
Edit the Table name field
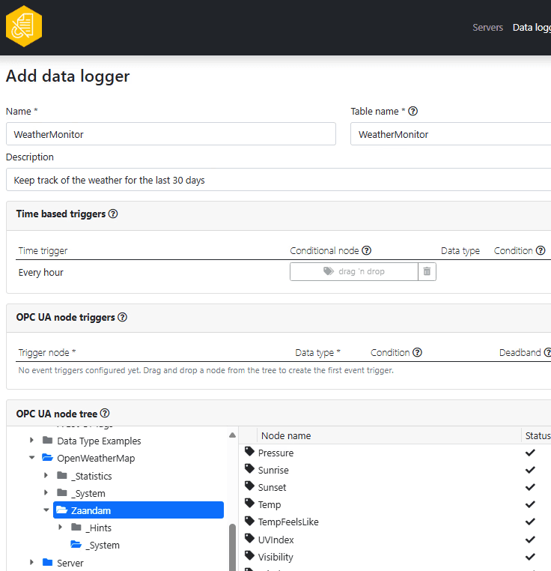[451, 134]
